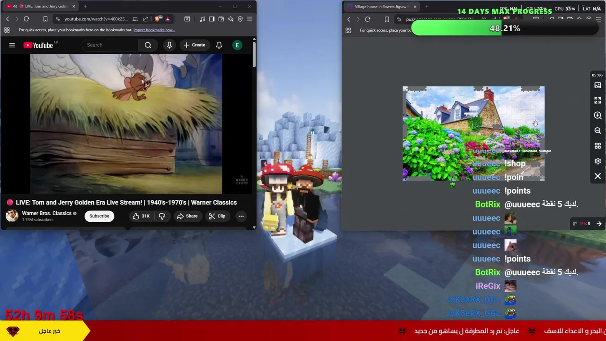Open a new tab in the puzzle window
Screen dimensions: 606x341
coord(427,7)
